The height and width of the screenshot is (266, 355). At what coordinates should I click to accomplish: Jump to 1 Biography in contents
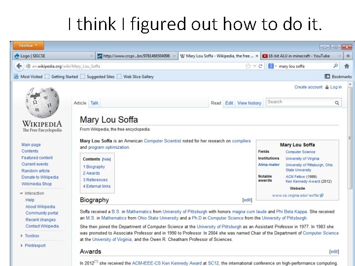click(94, 166)
